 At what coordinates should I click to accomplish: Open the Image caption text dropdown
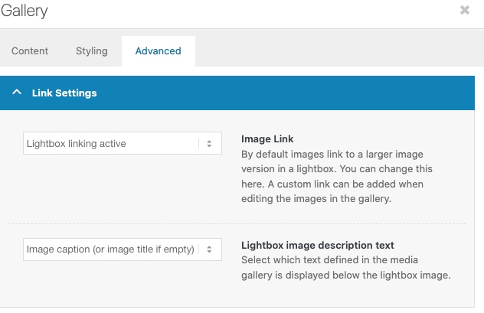(123, 249)
